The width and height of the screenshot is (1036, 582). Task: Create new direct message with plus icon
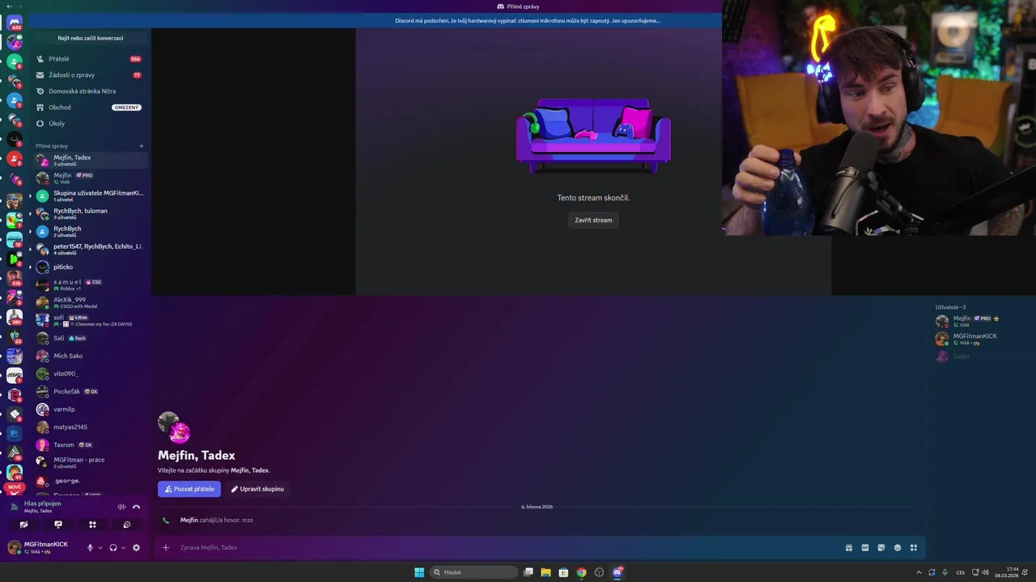tap(142, 146)
